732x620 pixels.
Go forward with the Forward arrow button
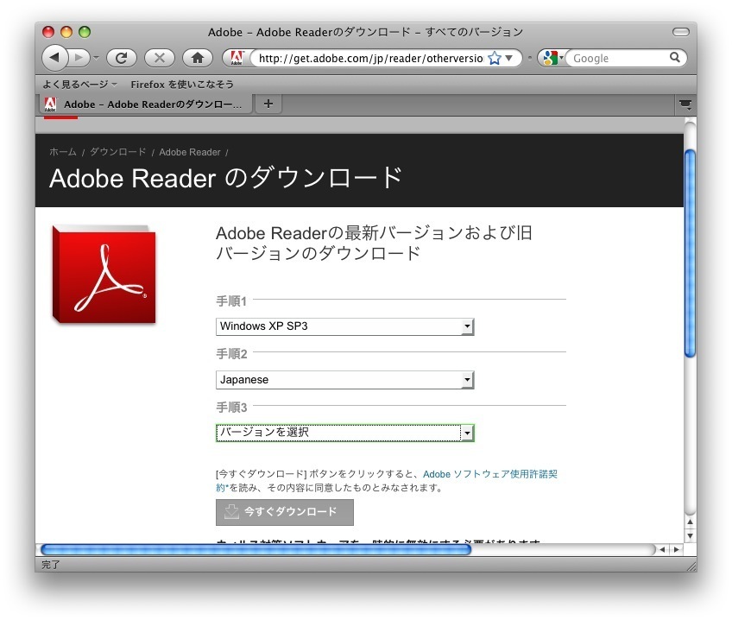(x=79, y=58)
